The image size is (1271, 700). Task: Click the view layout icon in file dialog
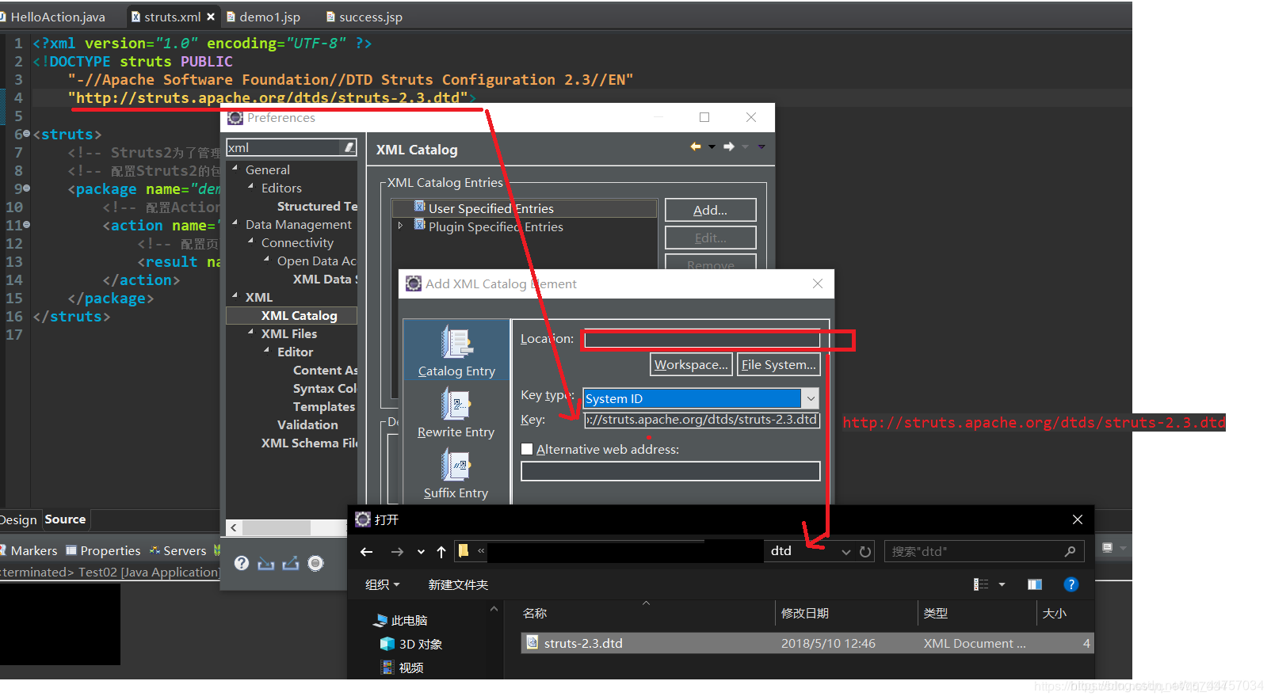[x=981, y=584]
